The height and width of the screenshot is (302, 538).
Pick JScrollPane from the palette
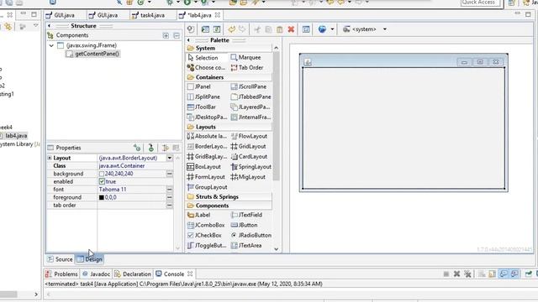point(249,86)
